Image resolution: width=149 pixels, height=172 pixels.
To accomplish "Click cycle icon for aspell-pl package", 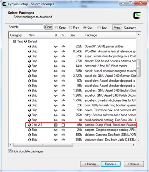I will pyautogui.click(x=30, y=96).
